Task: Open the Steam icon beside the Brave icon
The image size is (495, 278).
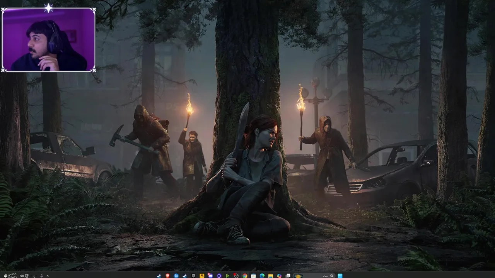Action: [x=159, y=276]
